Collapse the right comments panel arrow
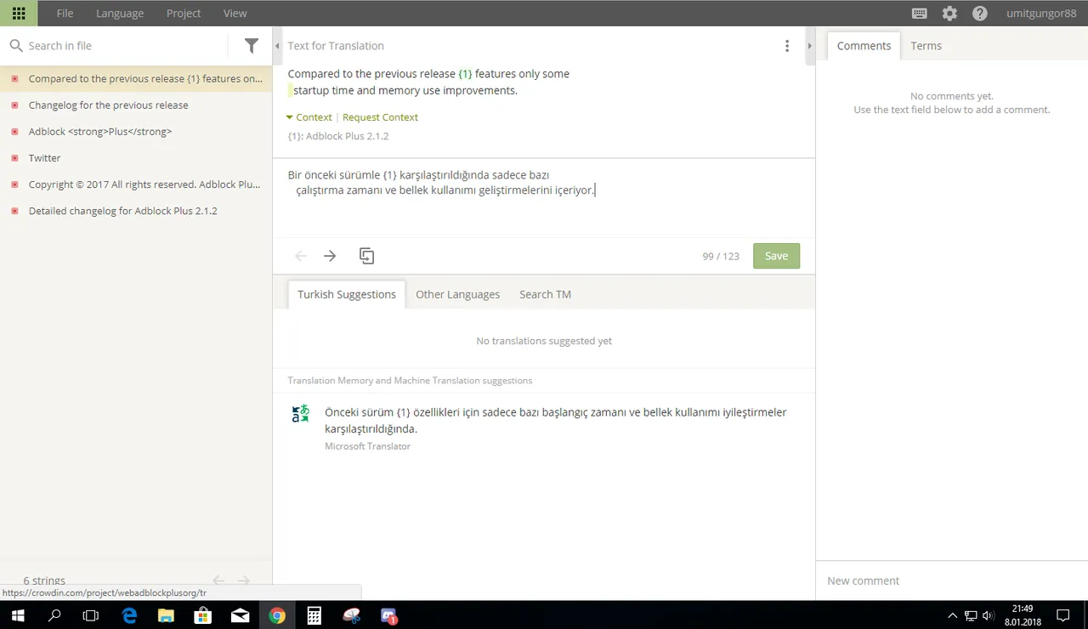This screenshot has height=629, width=1088. pos(810,46)
